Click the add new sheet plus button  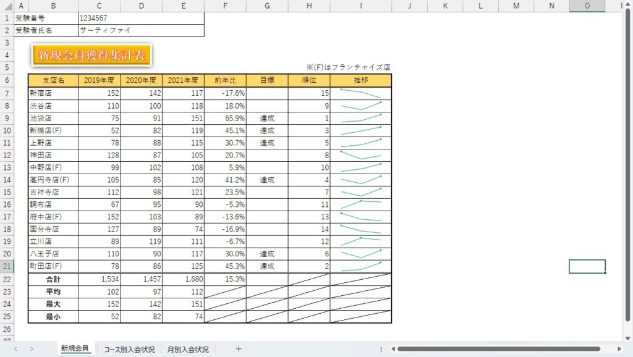point(239,349)
